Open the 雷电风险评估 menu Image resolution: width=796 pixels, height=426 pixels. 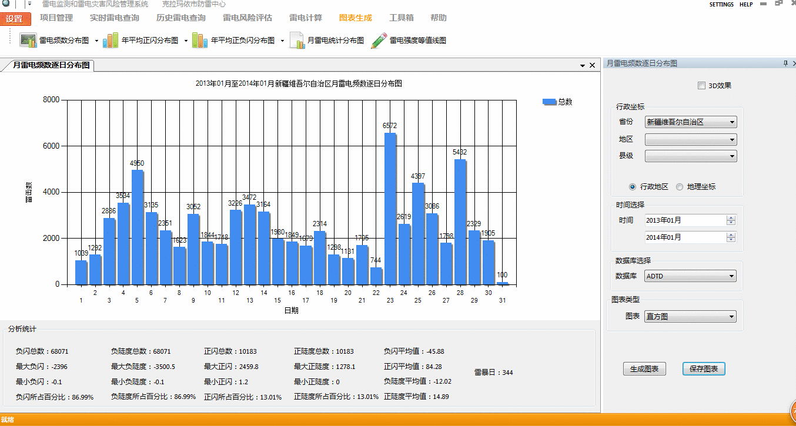247,18
